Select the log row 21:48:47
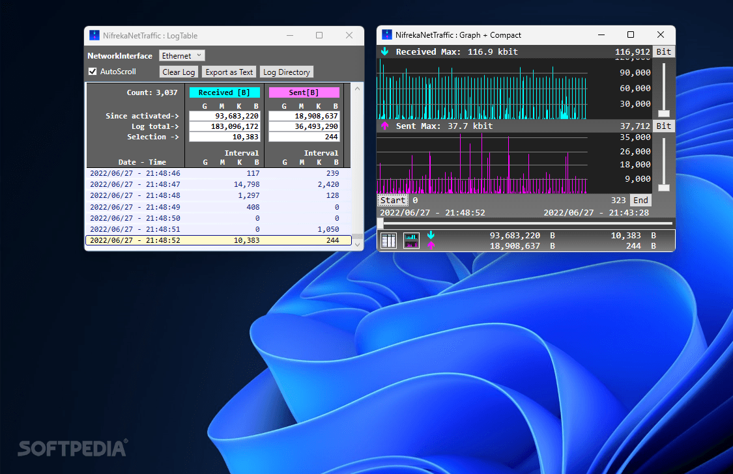This screenshot has width=733, height=474. click(x=219, y=184)
